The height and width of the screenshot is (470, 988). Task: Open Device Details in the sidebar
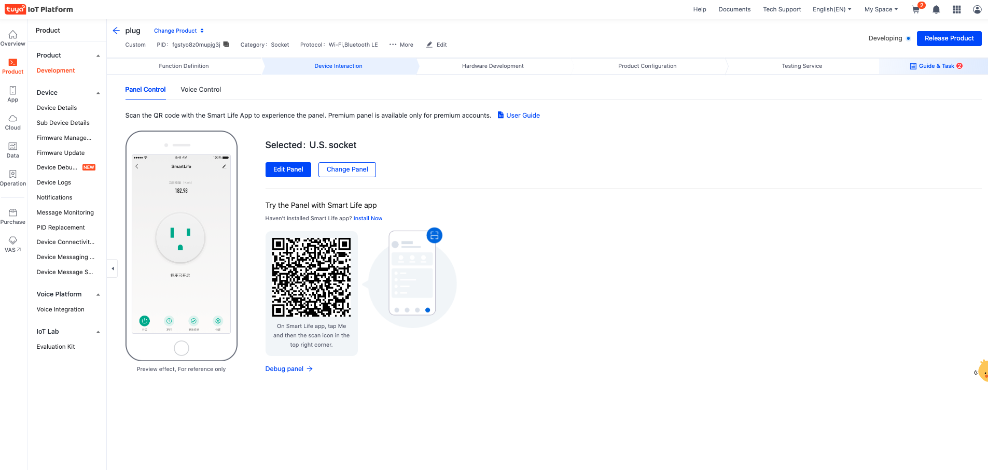(57, 108)
